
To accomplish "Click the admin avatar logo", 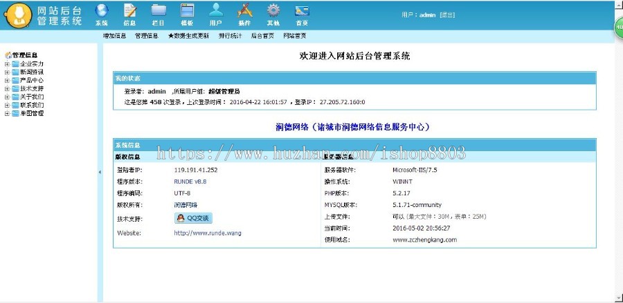I will [17, 15].
